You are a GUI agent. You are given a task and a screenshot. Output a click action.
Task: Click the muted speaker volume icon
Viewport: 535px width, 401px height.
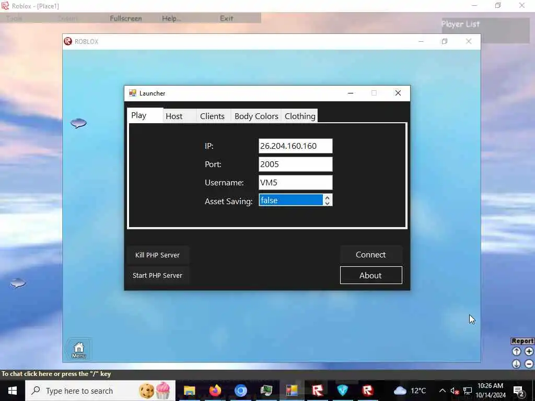click(455, 391)
